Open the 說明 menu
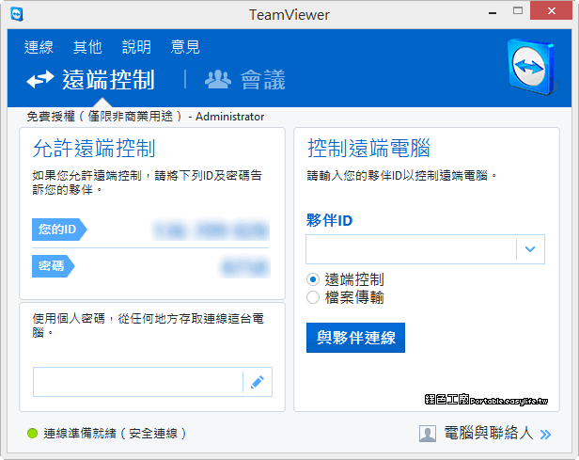The height and width of the screenshot is (460, 579). click(x=136, y=47)
